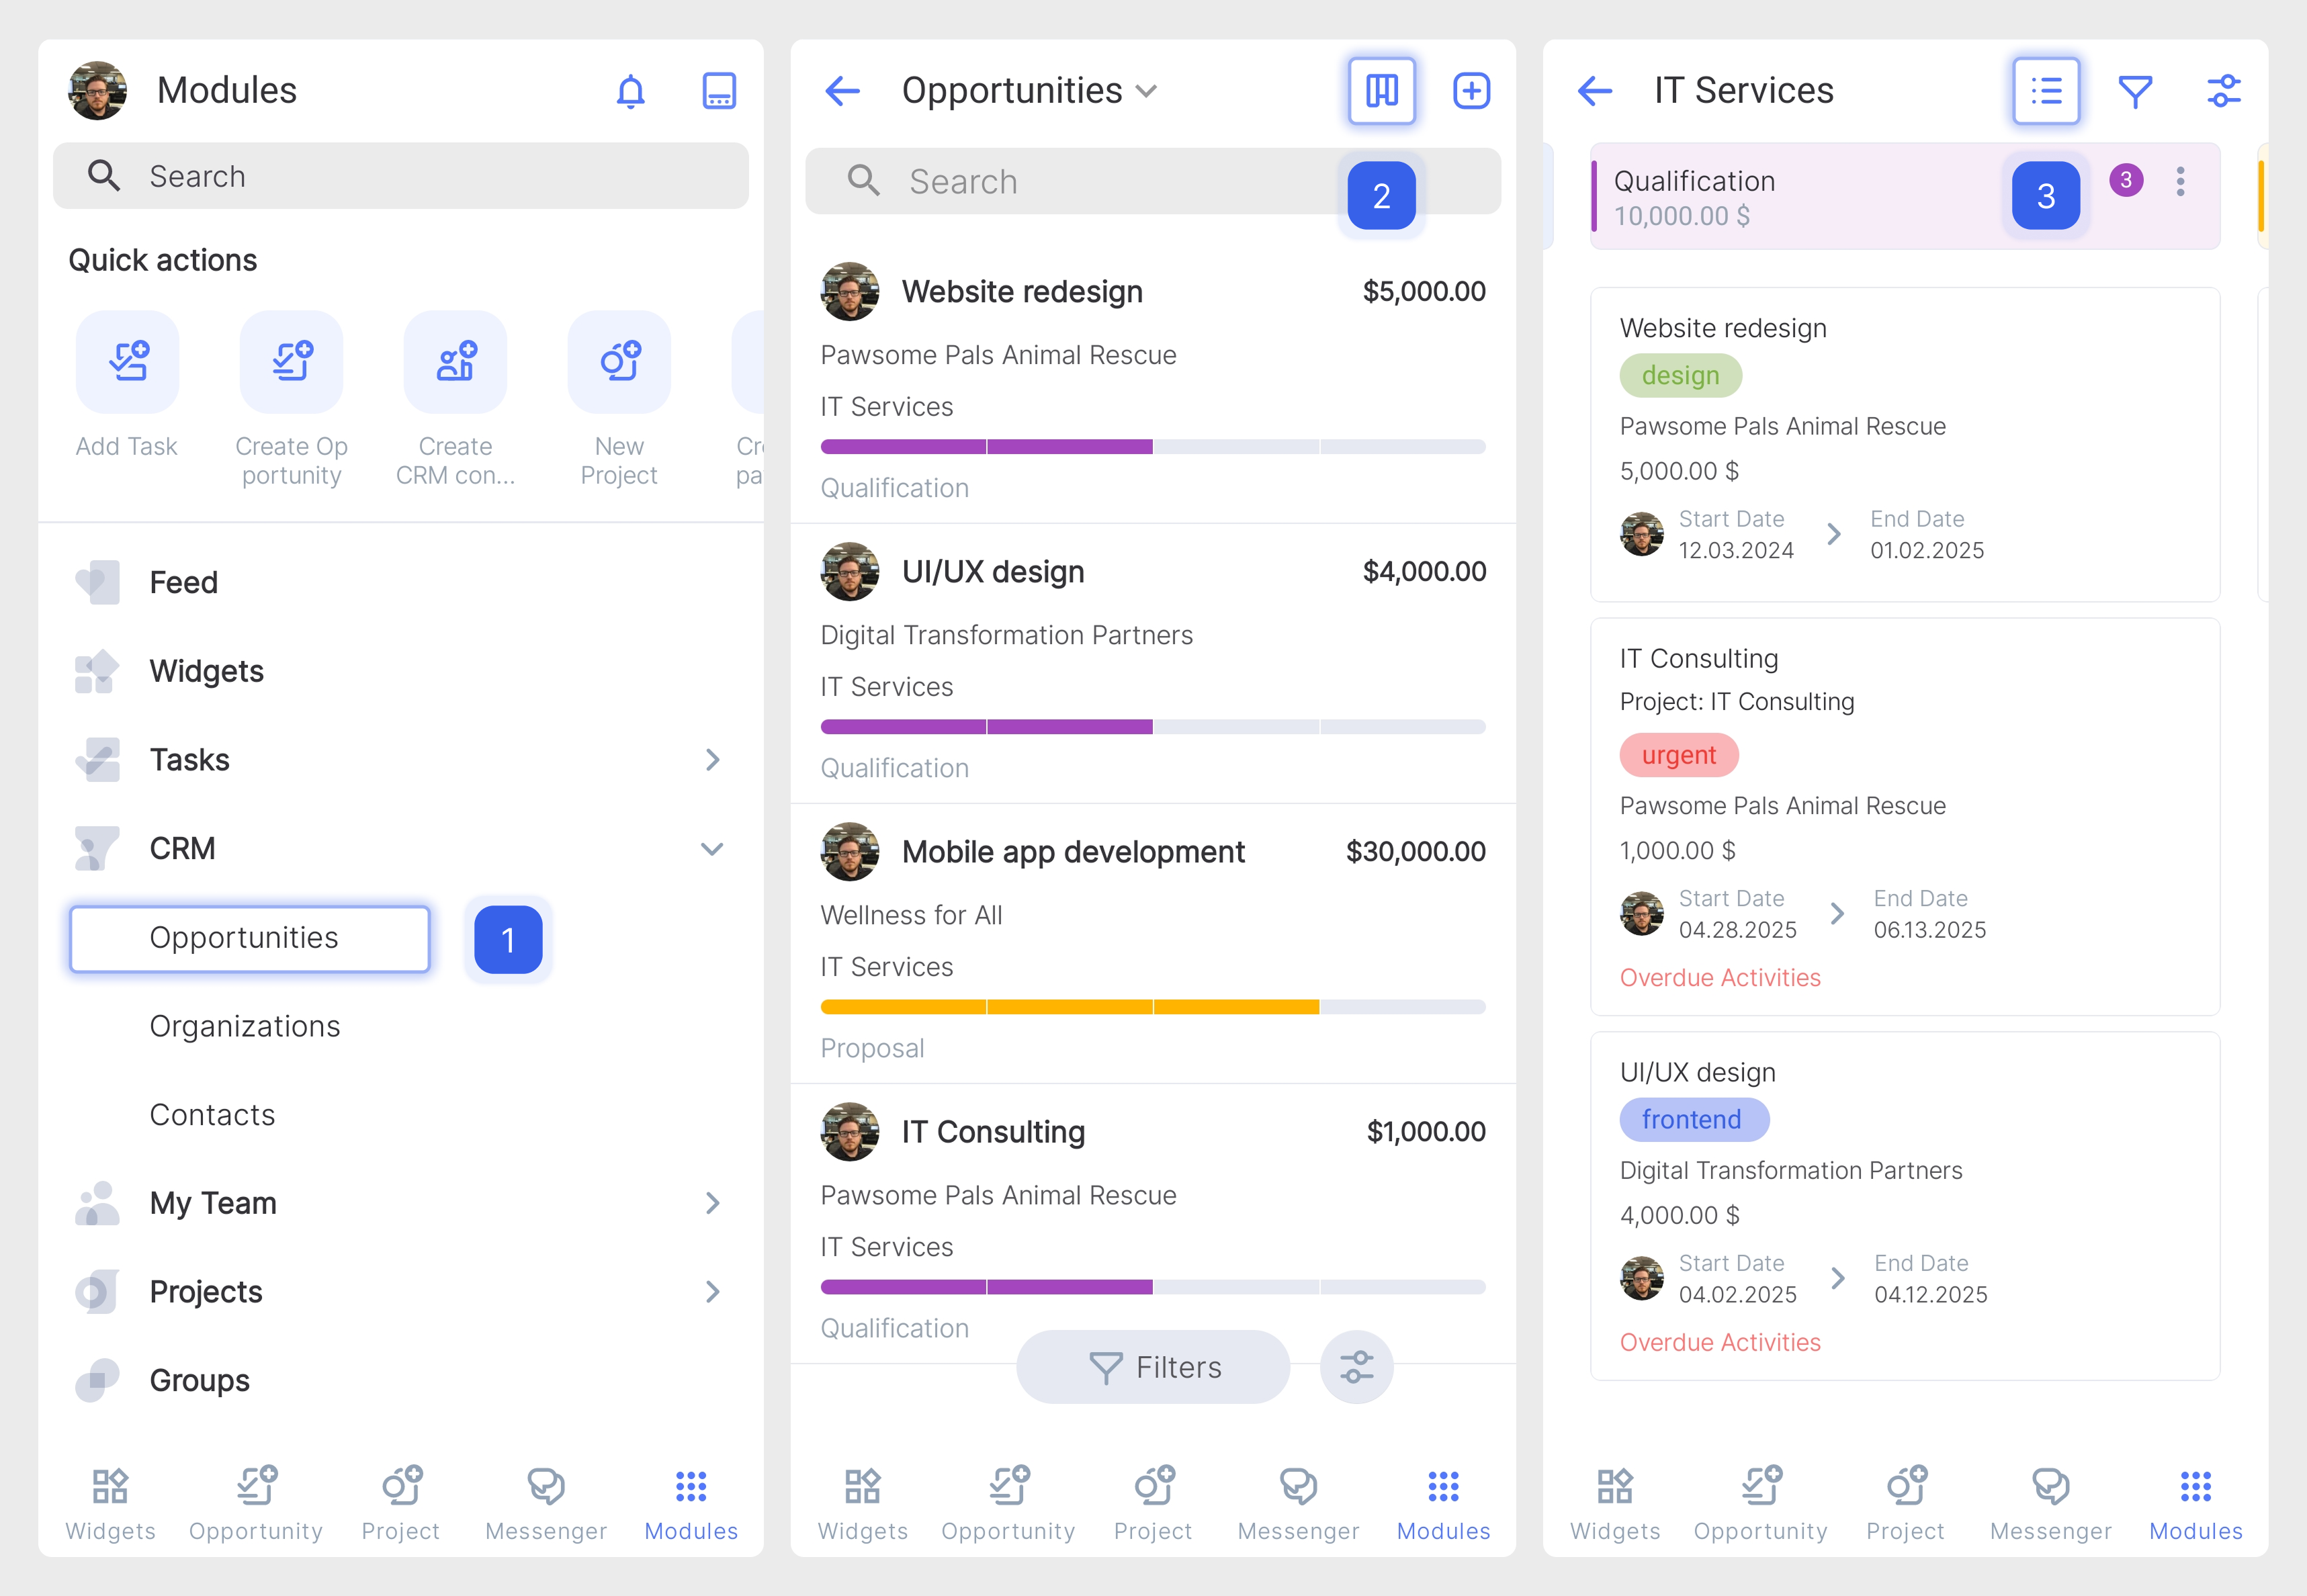Click the user avatar in Modules header
The width and height of the screenshot is (2307, 1596).
click(98, 91)
